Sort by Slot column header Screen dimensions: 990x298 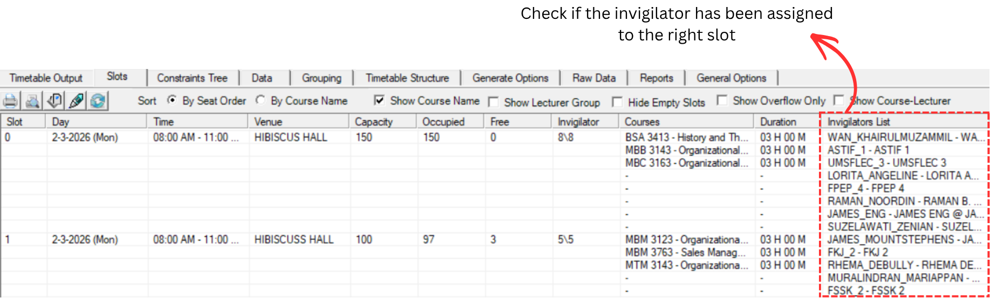coord(24,122)
